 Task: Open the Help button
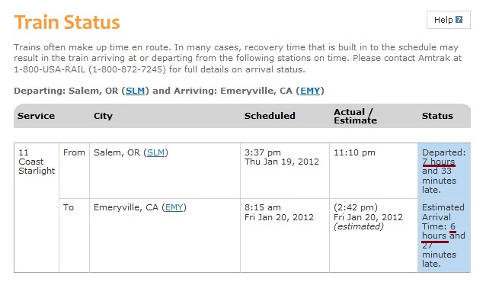[449, 20]
